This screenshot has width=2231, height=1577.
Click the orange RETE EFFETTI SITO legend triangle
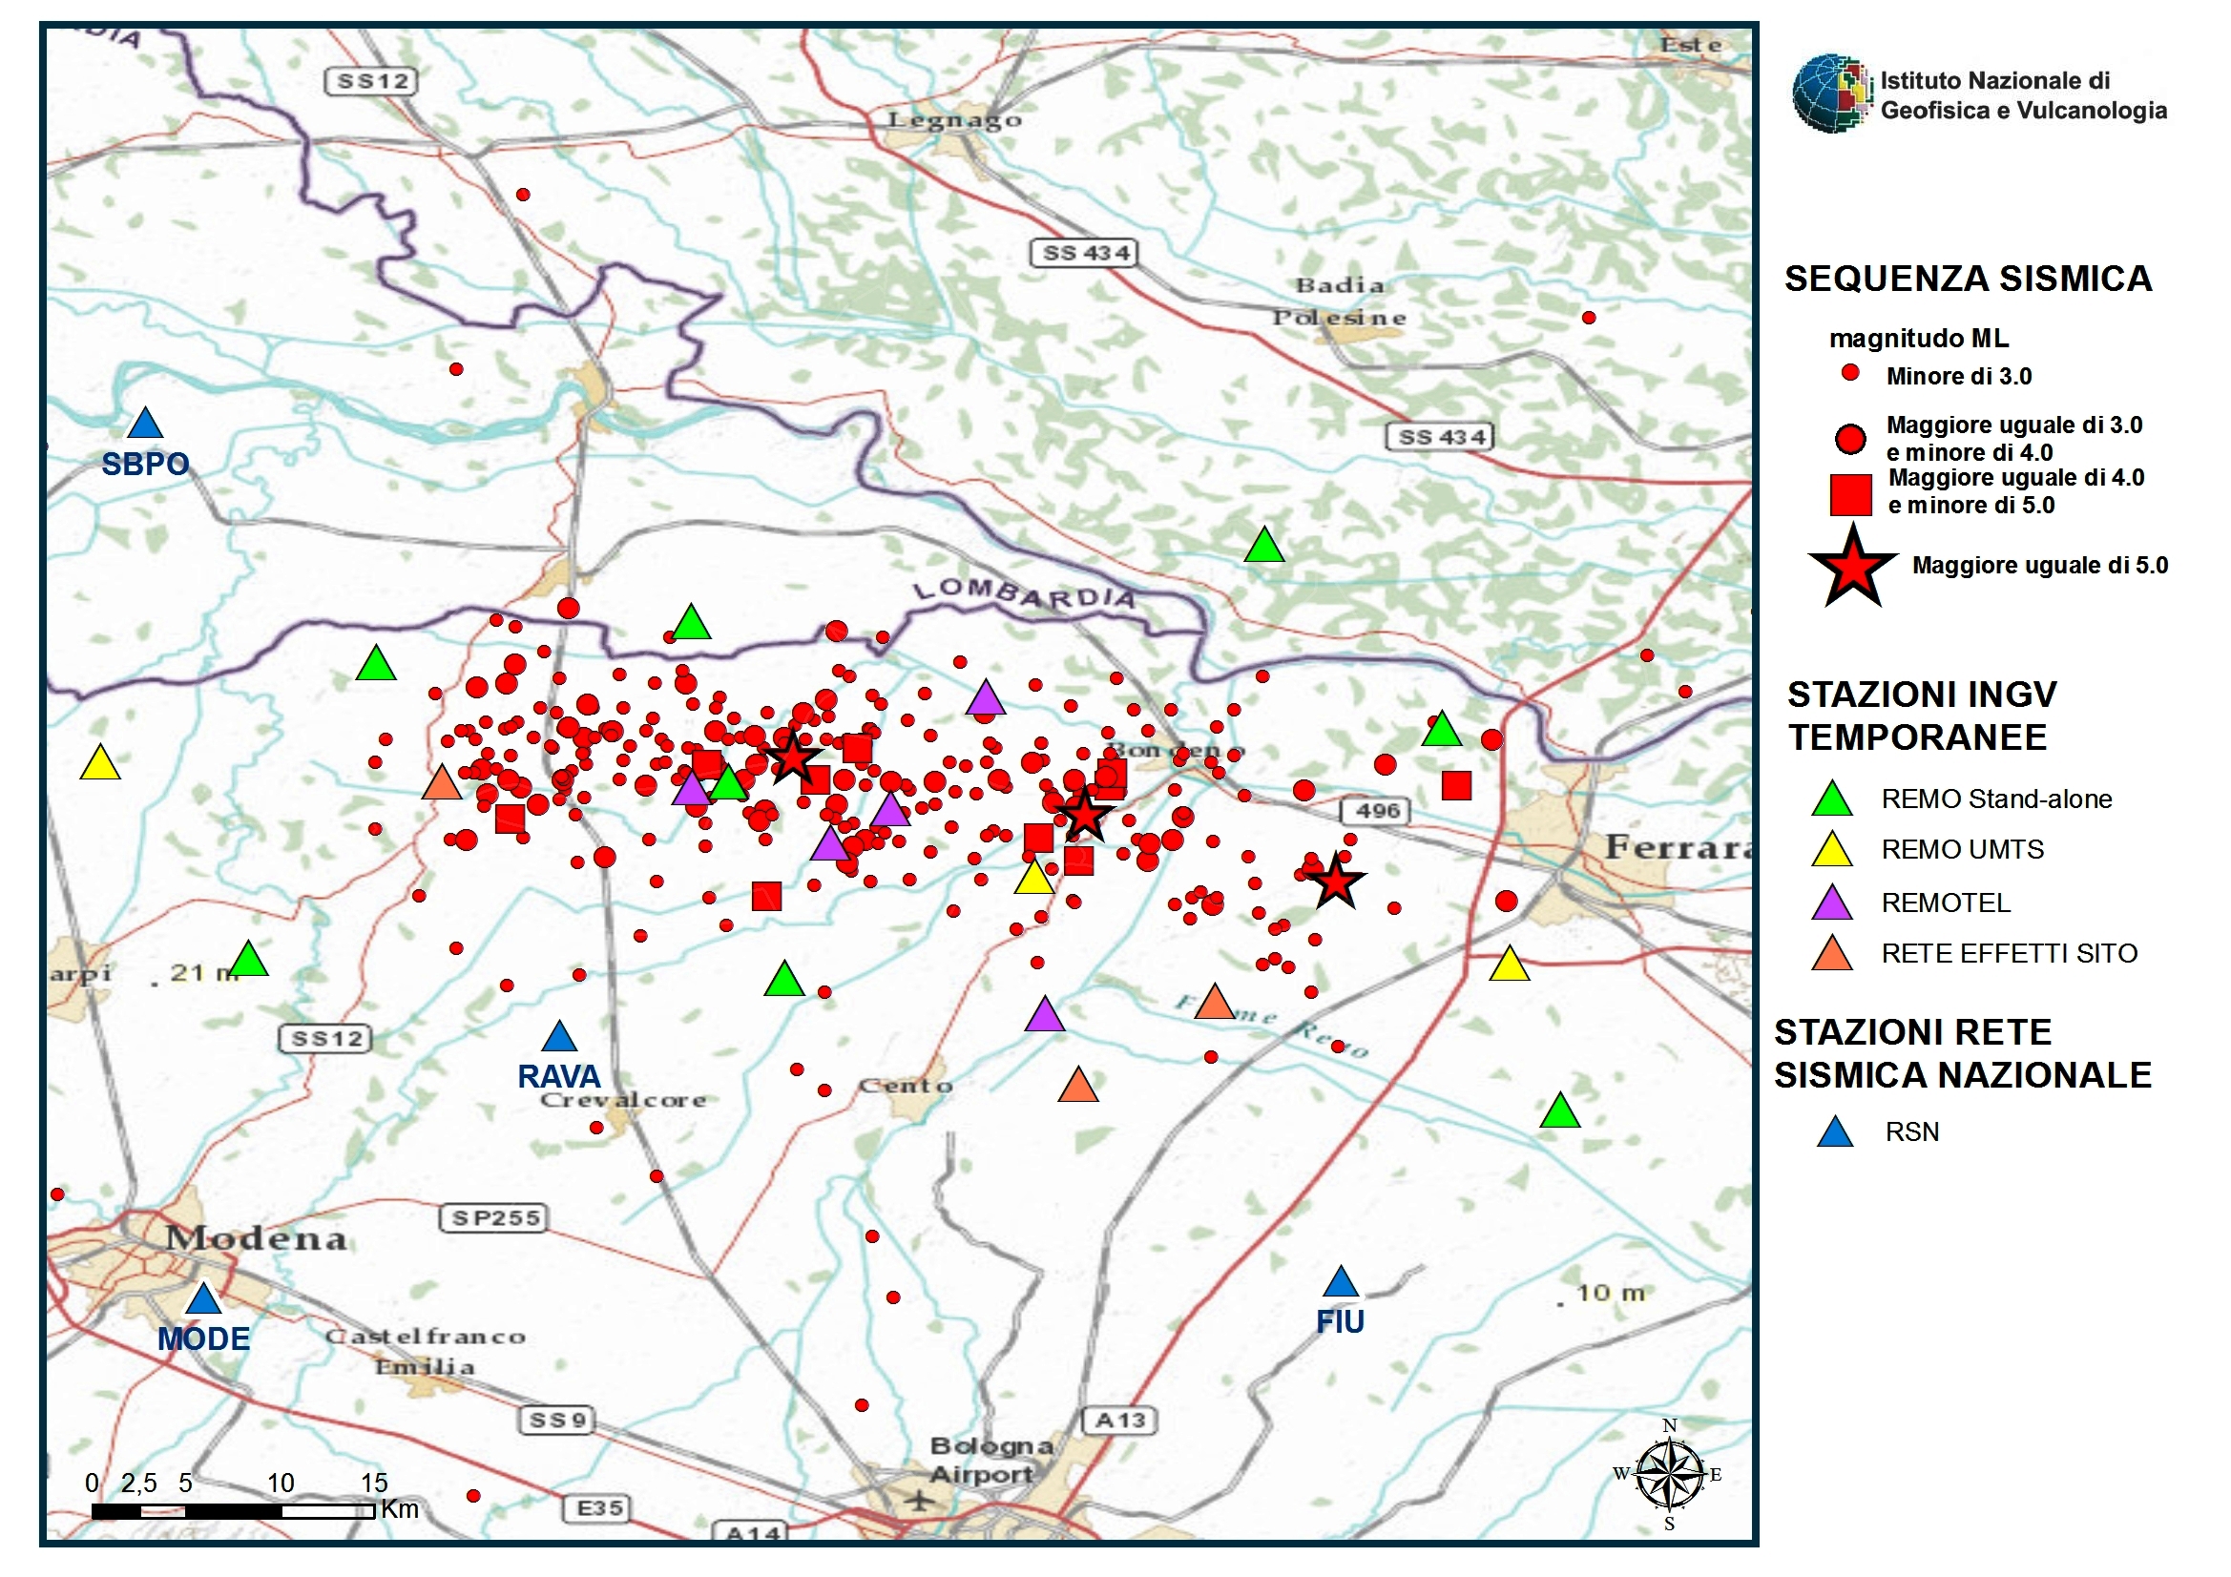pos(1832,954)
